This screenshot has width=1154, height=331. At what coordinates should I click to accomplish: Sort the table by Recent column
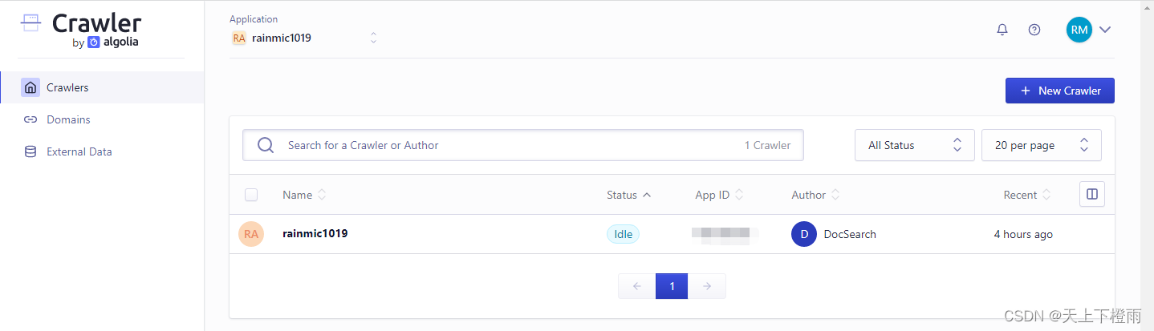[x=1027, y=195]
